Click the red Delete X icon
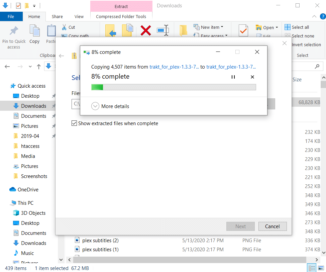Screen dimensions: 326x272 [x=145, y=30]
